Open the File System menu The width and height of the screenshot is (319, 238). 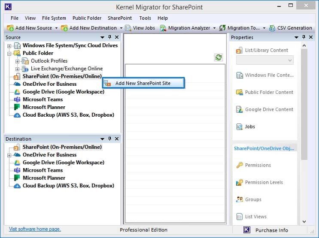point(54,18)
